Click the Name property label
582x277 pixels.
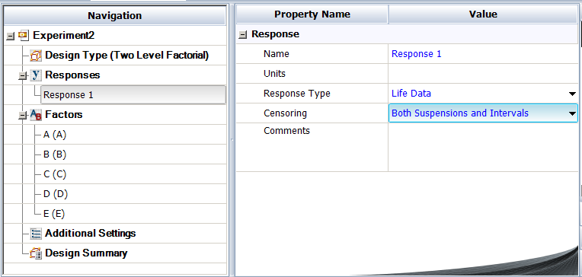(x=277, y=54)
